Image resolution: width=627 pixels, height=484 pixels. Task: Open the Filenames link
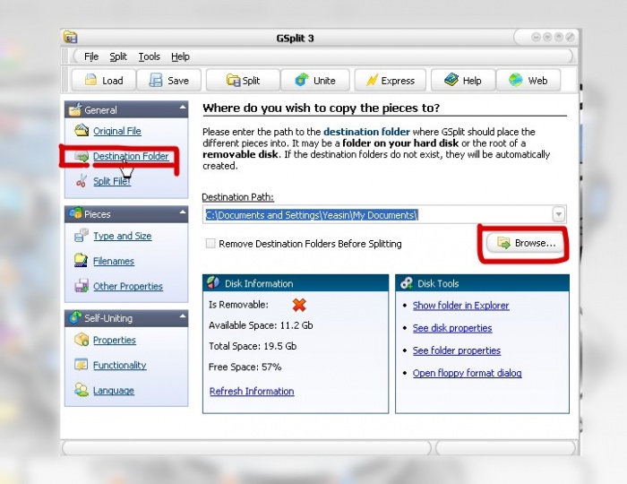point(114,261)
